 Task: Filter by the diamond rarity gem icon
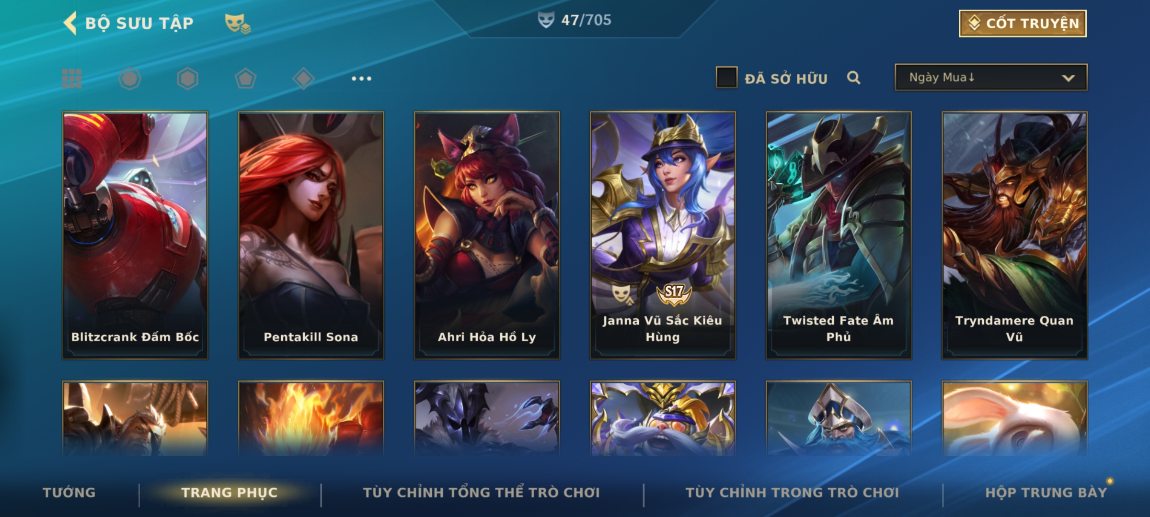(x=303, y=79)
